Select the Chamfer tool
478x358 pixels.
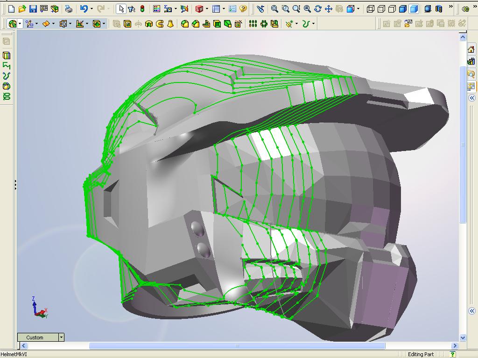click(196, 23)
